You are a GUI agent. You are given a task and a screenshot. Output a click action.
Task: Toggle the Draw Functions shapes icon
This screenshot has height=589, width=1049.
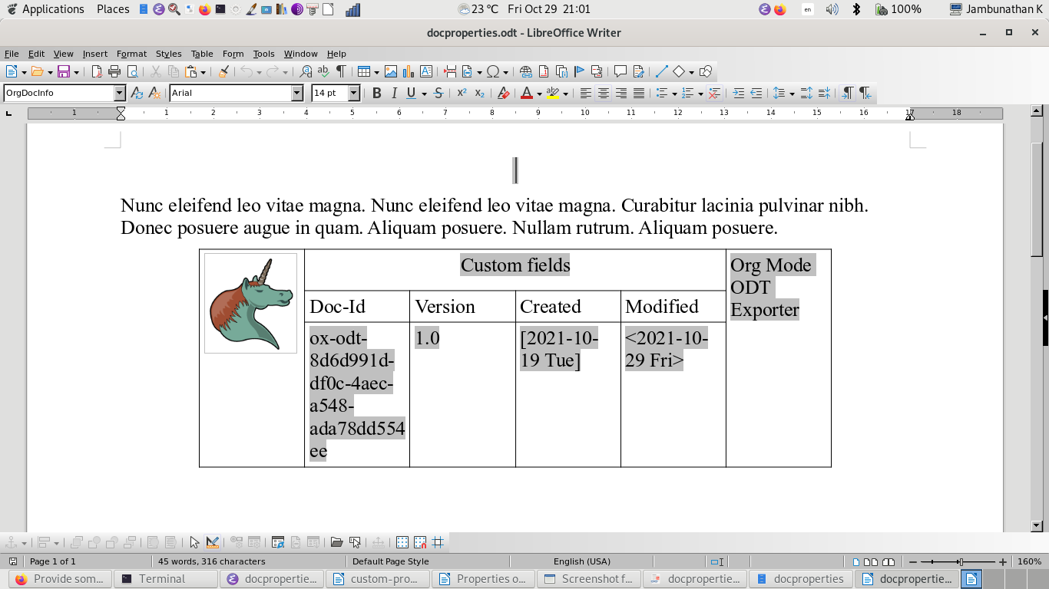(x=706, y=71)
